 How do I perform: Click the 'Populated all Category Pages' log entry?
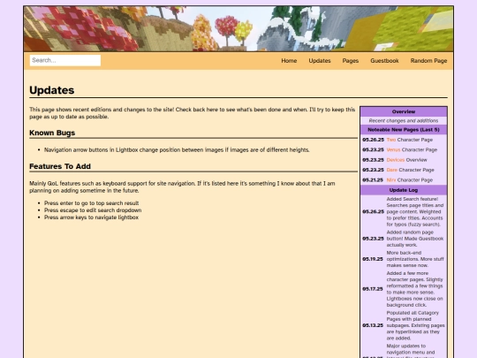coord(415,325)
